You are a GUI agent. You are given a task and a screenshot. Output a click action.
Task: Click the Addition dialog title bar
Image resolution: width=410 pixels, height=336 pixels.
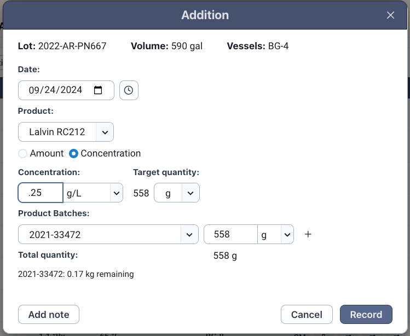point(205,15)
